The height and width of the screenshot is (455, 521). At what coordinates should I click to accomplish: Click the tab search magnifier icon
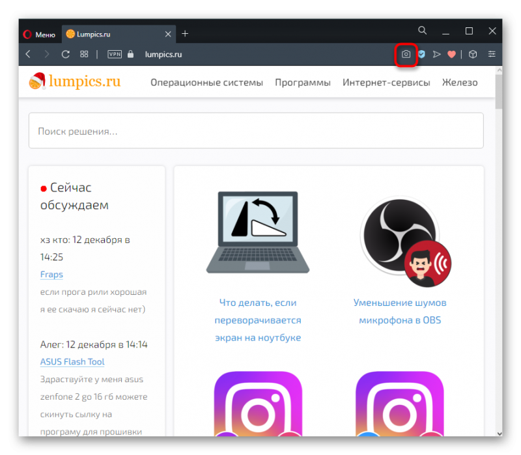pyautogui.click(x=422, y=31)
